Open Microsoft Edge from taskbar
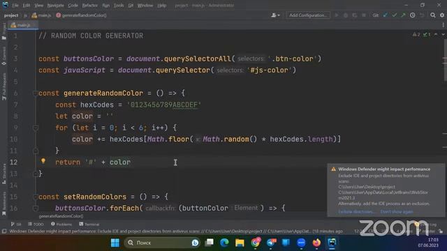 [224, 243]
